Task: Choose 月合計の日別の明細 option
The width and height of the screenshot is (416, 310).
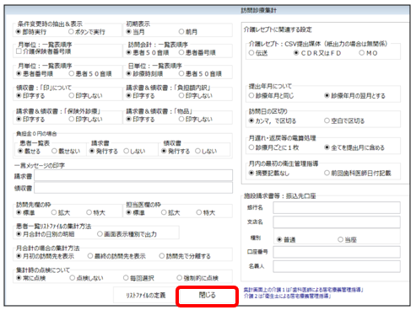Action: 19,234
